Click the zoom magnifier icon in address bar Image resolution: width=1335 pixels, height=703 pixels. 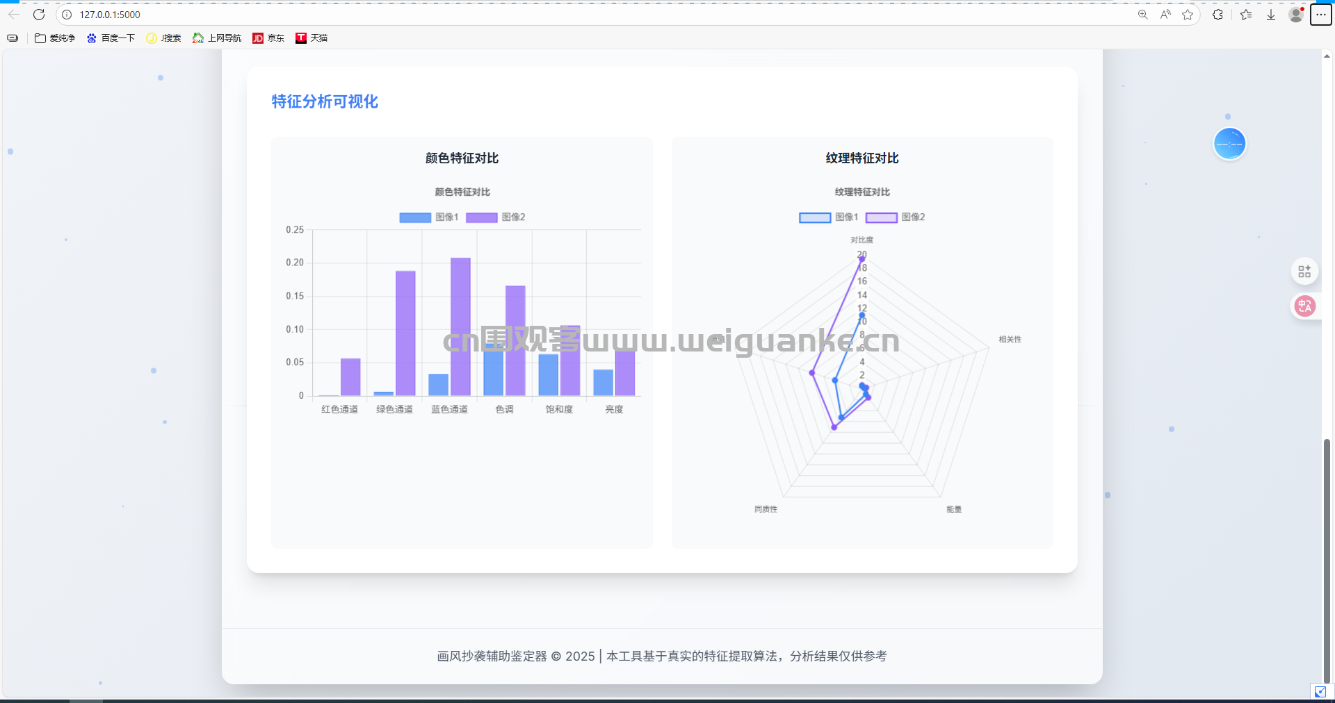click(x=1142, y=15)
